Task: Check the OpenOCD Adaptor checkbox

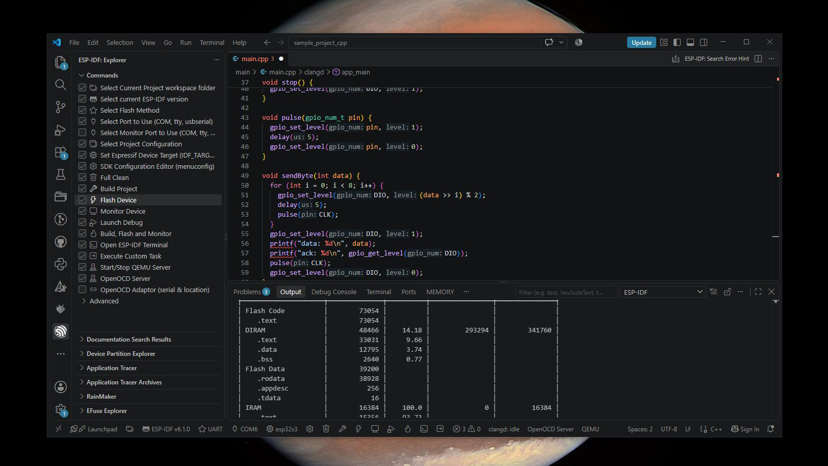Action: (x=82, y=290)
